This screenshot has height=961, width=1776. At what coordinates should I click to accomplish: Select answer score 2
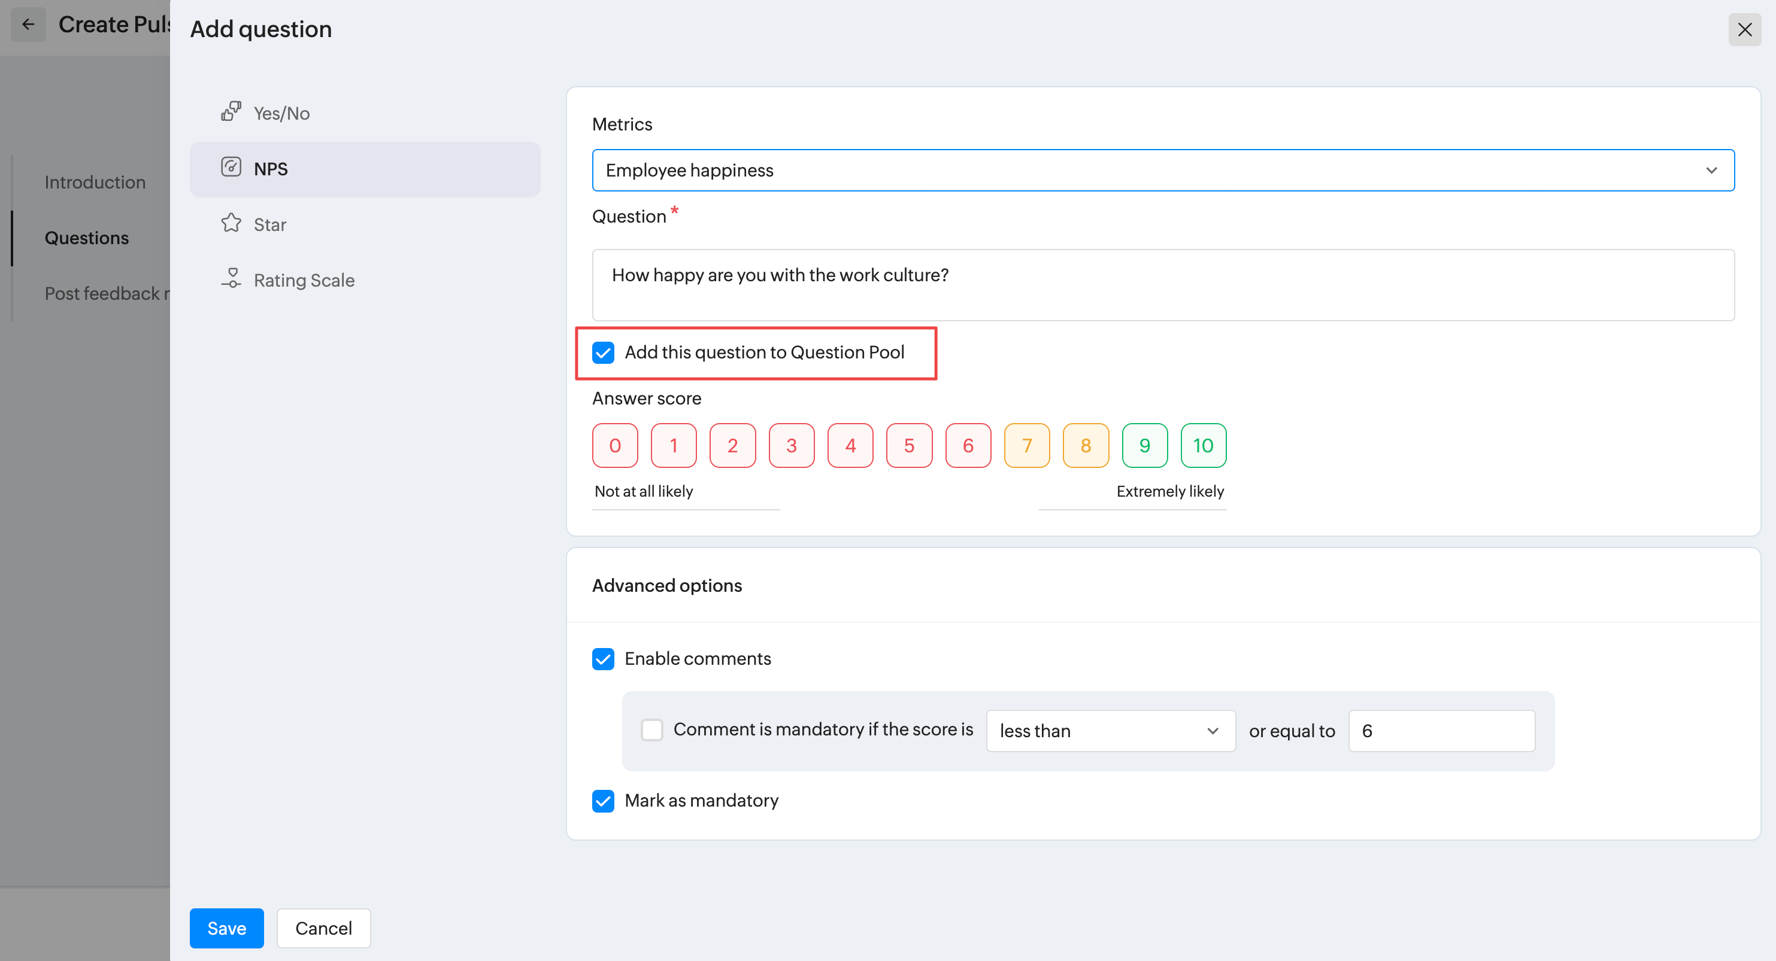tap(733, 446)
